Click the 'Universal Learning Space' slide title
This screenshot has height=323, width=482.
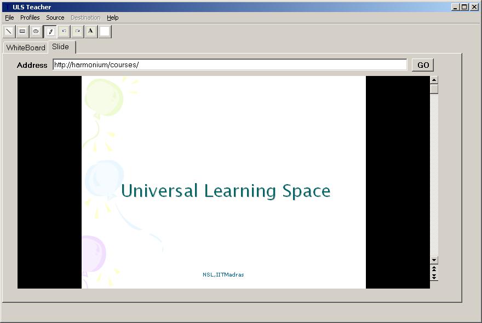226,191
